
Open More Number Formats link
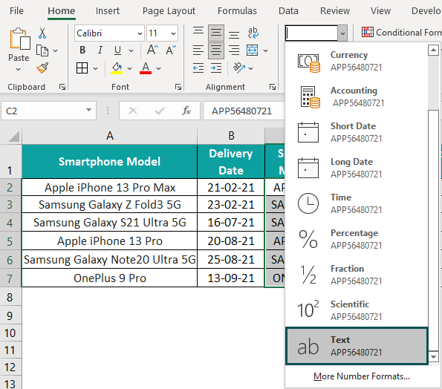362,376
